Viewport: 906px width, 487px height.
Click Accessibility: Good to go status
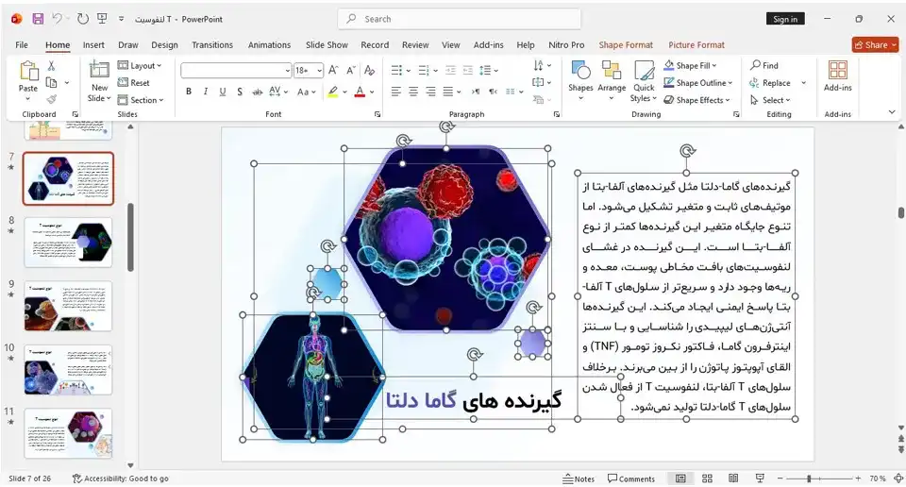[x=120, y=479]
